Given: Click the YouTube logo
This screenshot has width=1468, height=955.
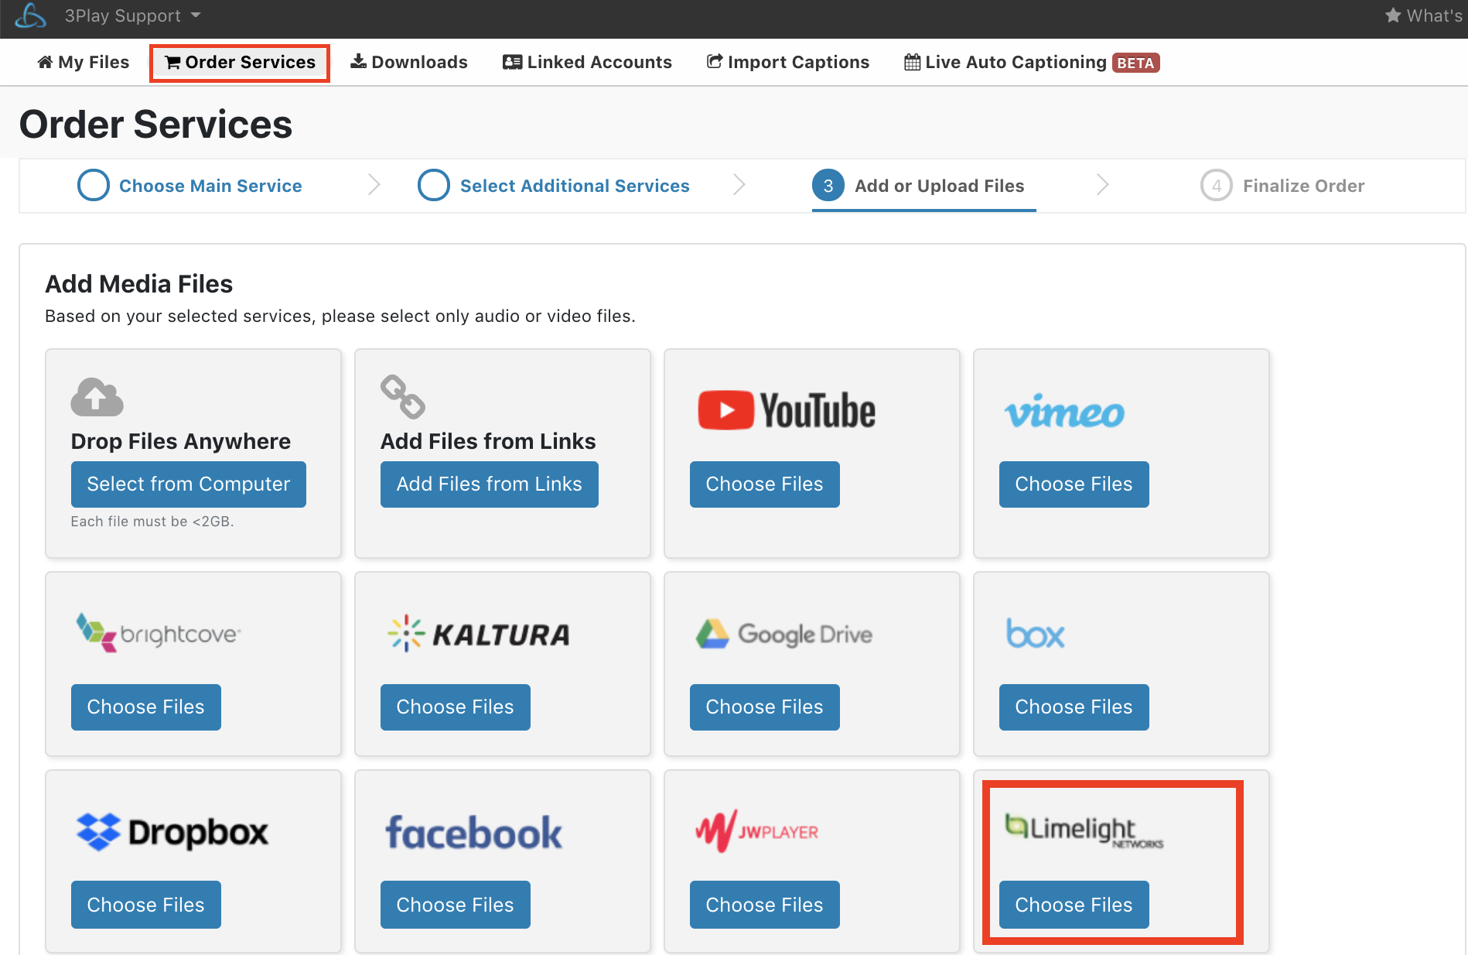Looking at the screenshot, I should 787,410.
